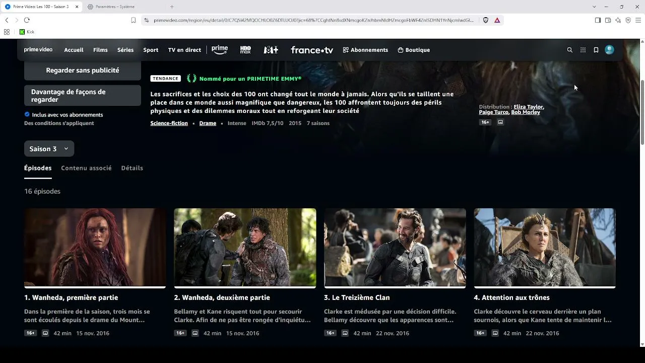Click the page vertical scrollbar thumb
The width and height of the screenshot is (645, 363).
[x=642, y=111]
